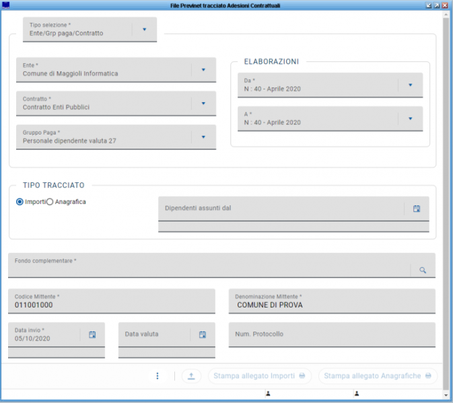Select the Anagrafica radio button
This screenshot has width=453, height=403.
tap(50, 202)
